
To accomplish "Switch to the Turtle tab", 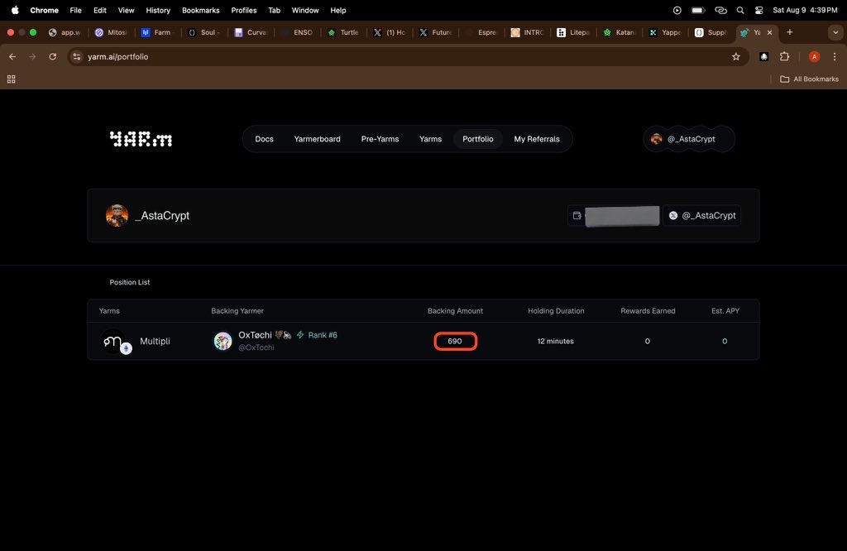I will click(343, 32).
